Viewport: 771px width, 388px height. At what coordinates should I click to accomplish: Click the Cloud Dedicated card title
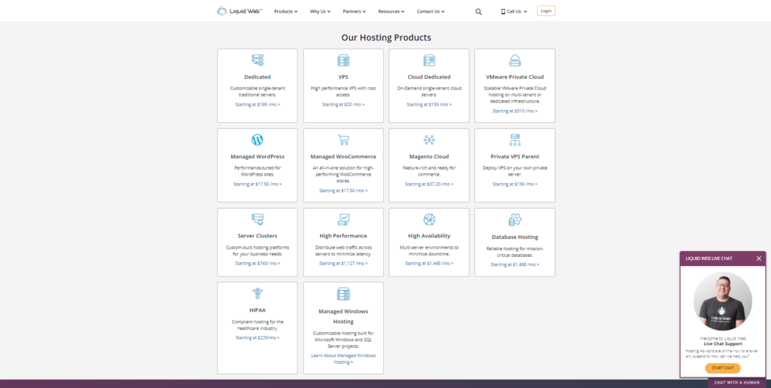[429, 77]
